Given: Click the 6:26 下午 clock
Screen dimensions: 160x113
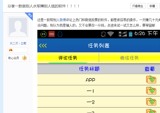Looking at the screenshot, I should click(146, 33).
